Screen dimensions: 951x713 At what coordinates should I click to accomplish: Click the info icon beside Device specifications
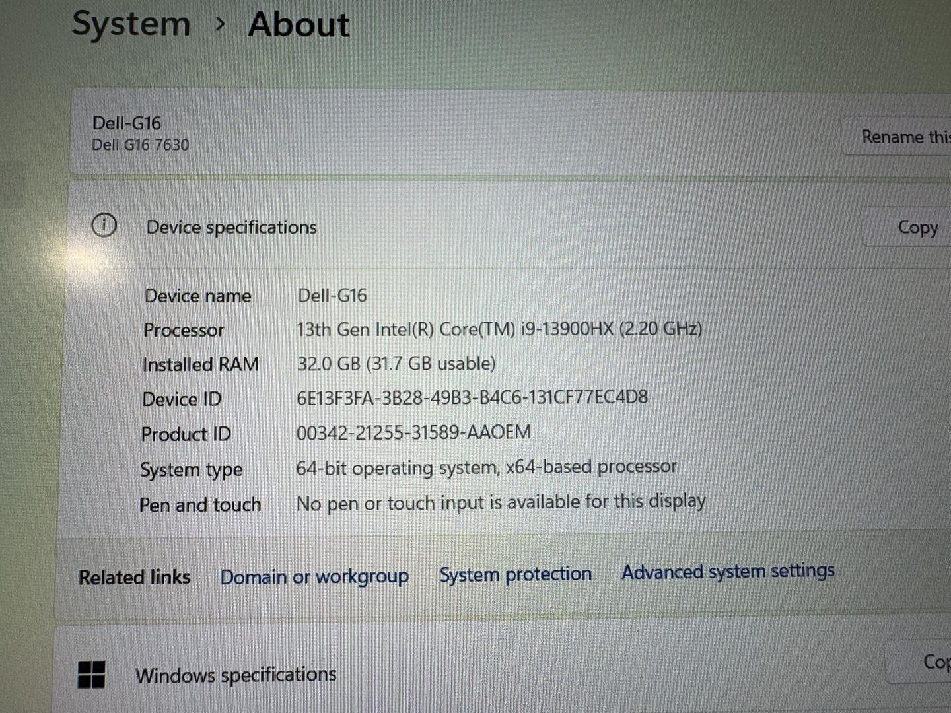(x=104, y=225)
